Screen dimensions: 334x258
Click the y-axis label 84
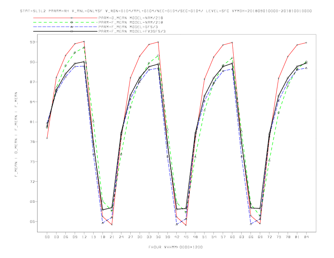(x=32, y=102)
